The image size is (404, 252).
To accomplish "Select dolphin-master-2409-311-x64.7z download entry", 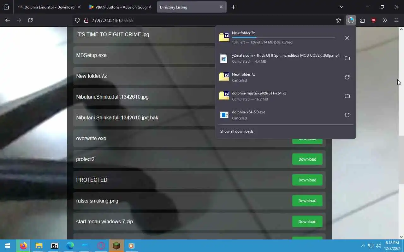I will click(280, 96).
